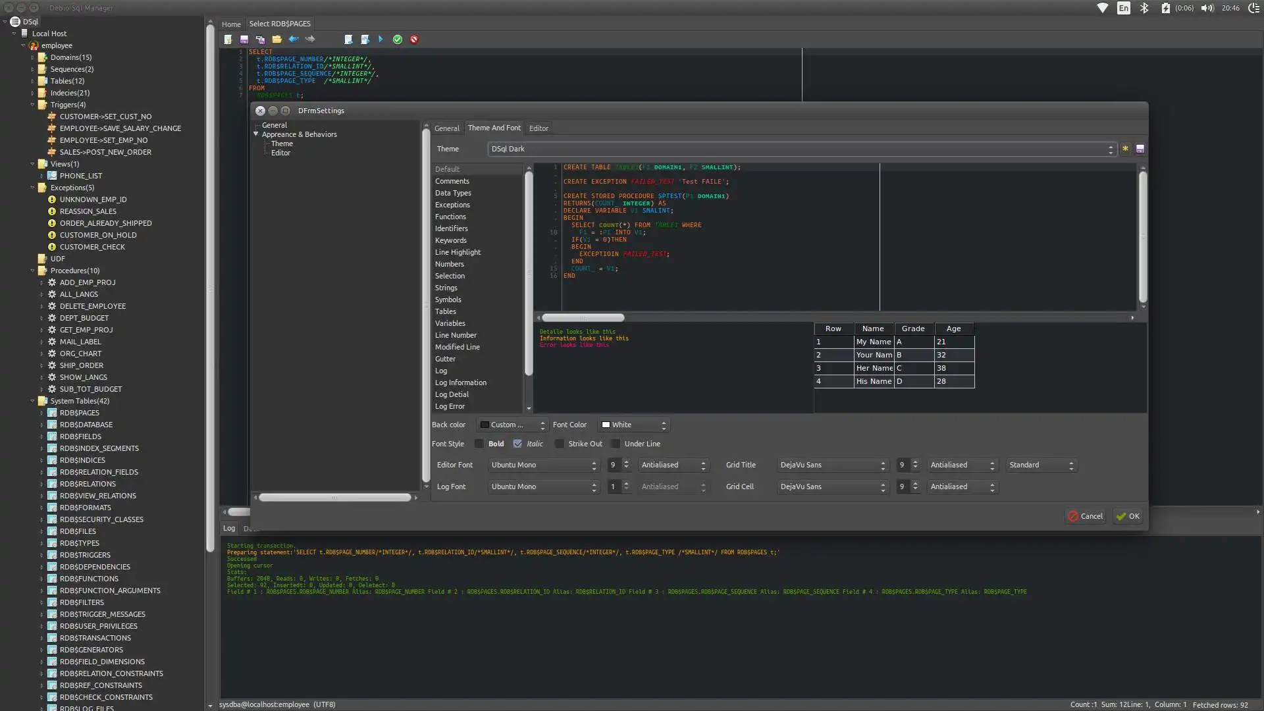Image resolution: width=1264 pixels, height=711 pixels.
Task: Switch to the Editor settings tab
Action: (539, 128)
